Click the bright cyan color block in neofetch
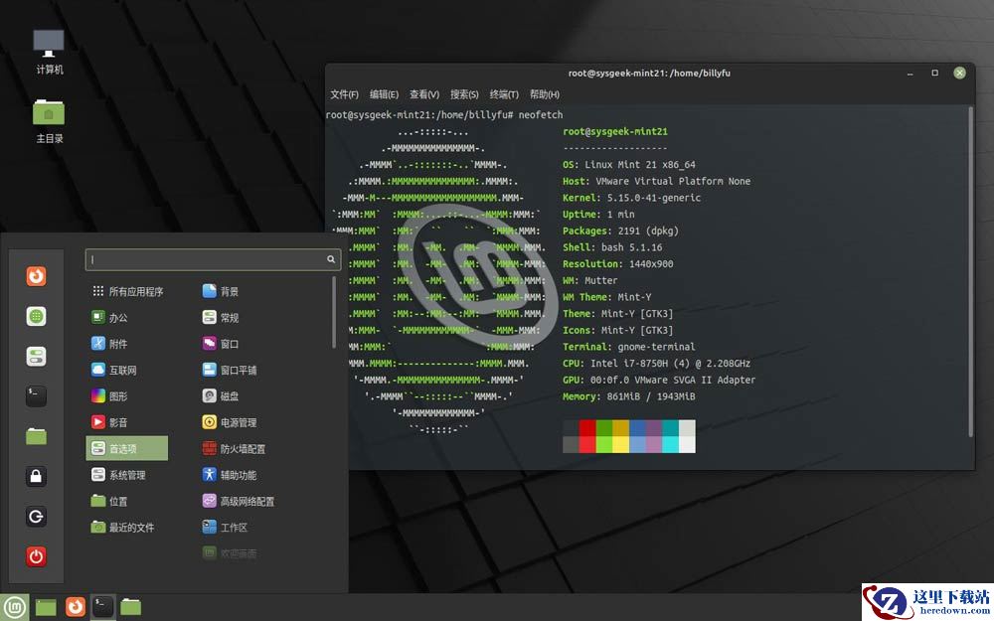The height and width of the screenshot is (621, 994). point(670,444)
